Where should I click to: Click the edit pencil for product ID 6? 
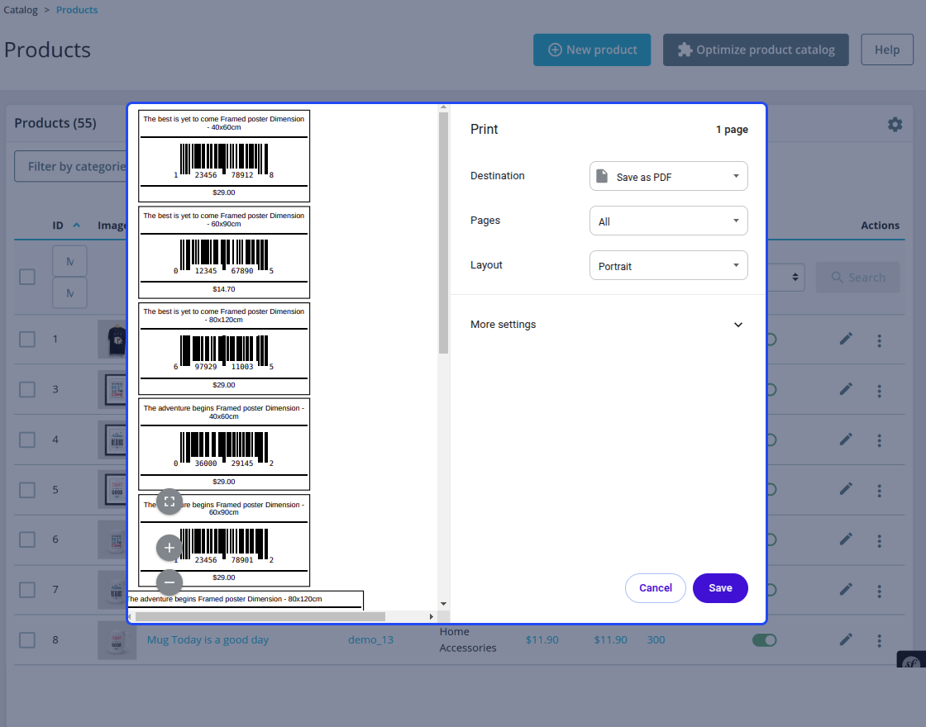[x=846, y=539]
